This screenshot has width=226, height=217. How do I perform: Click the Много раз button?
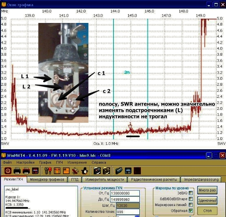(207, 190)
